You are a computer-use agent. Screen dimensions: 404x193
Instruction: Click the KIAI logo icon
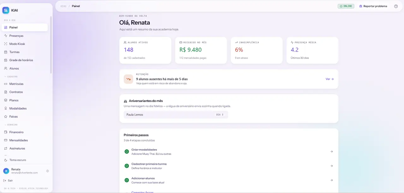(x=6, y=10)
